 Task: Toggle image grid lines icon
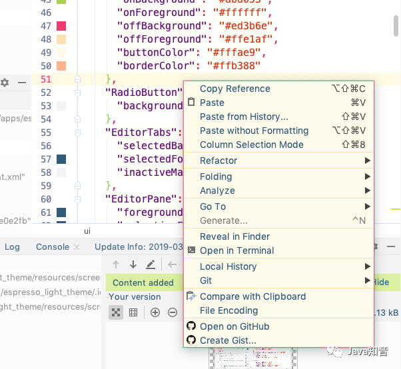click(133, 312)
